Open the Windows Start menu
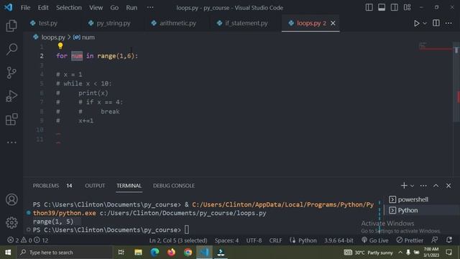Image resolution: width=460 pixels, height=259 pixels. pos(8,253)
